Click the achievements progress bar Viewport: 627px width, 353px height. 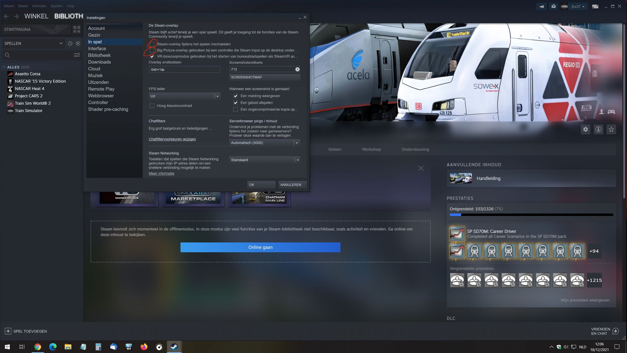[531, 215]
